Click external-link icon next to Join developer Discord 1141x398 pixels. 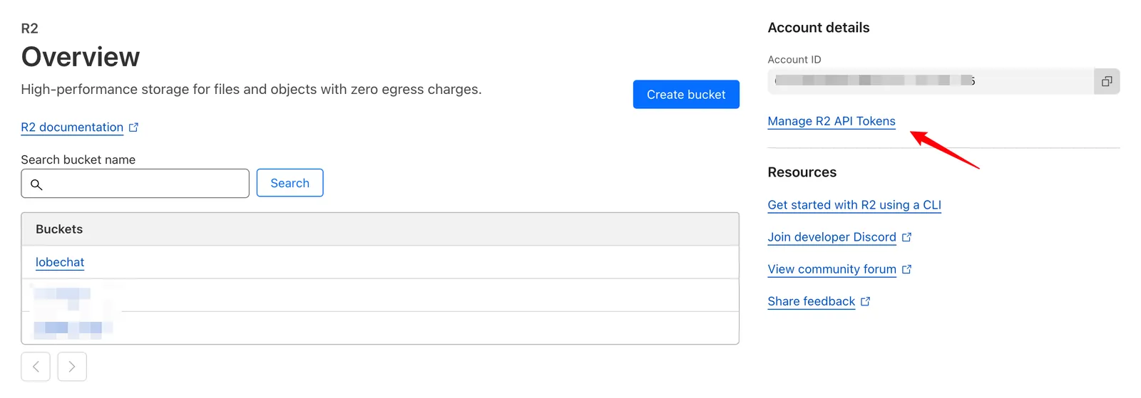[x=906, y=237]
